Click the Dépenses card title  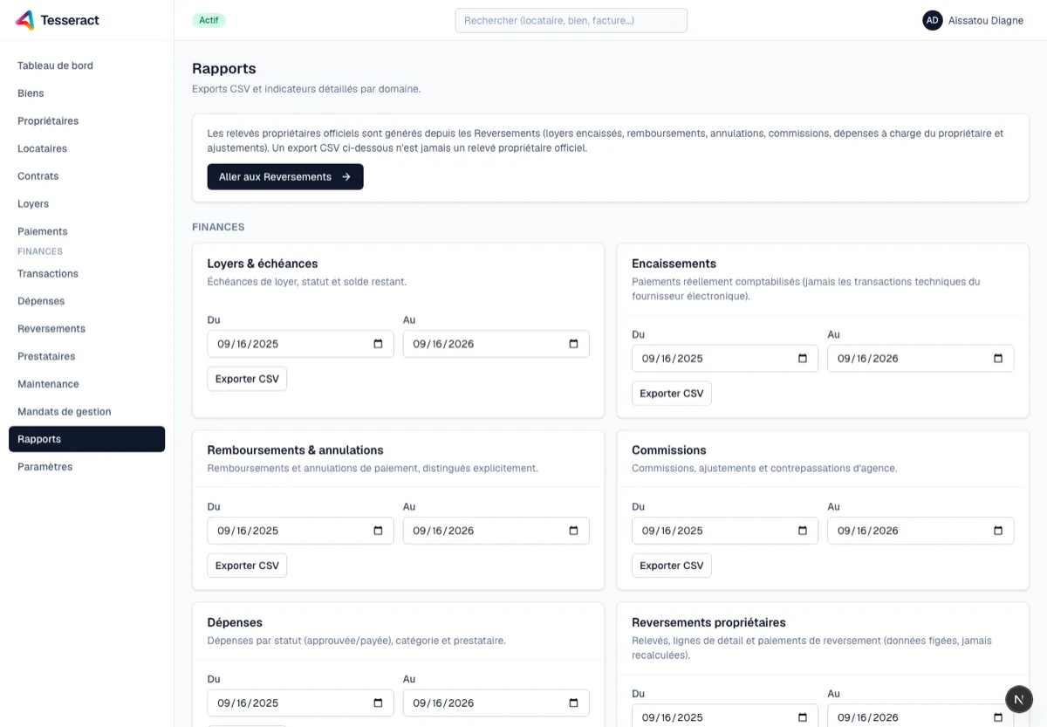235,622
